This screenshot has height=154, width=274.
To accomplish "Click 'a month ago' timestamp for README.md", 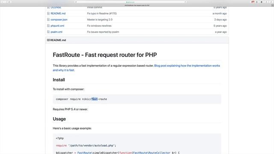I will [220, 13].
